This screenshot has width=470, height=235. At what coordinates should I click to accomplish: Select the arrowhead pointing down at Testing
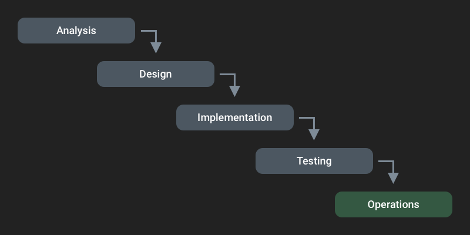point(314,135)
